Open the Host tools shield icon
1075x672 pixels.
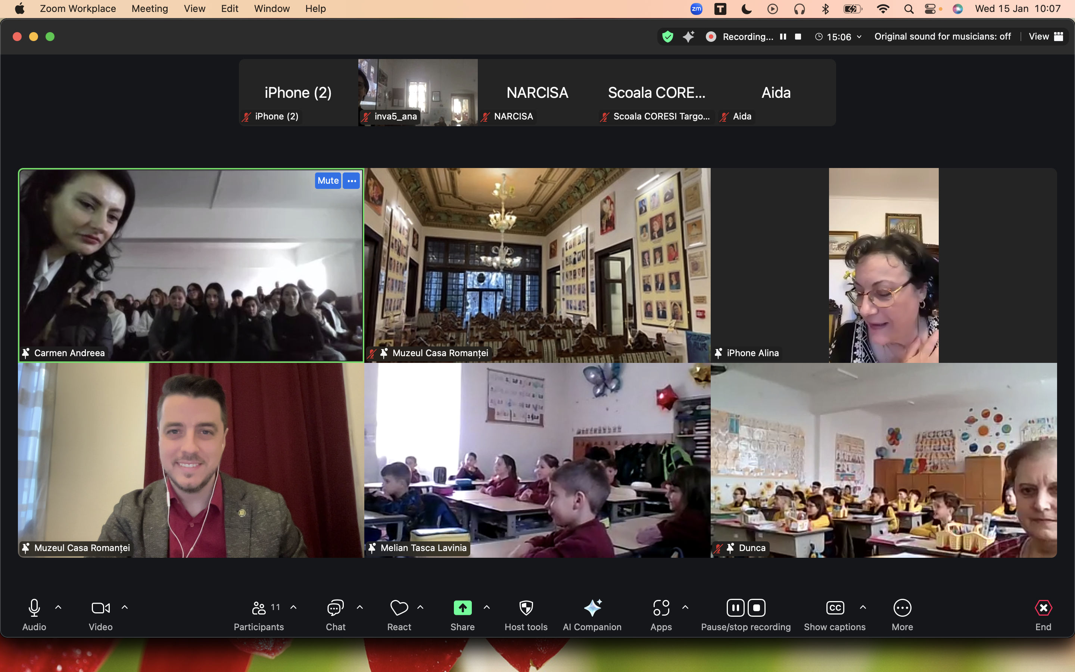pyautogui.click(x=526, y=607)
